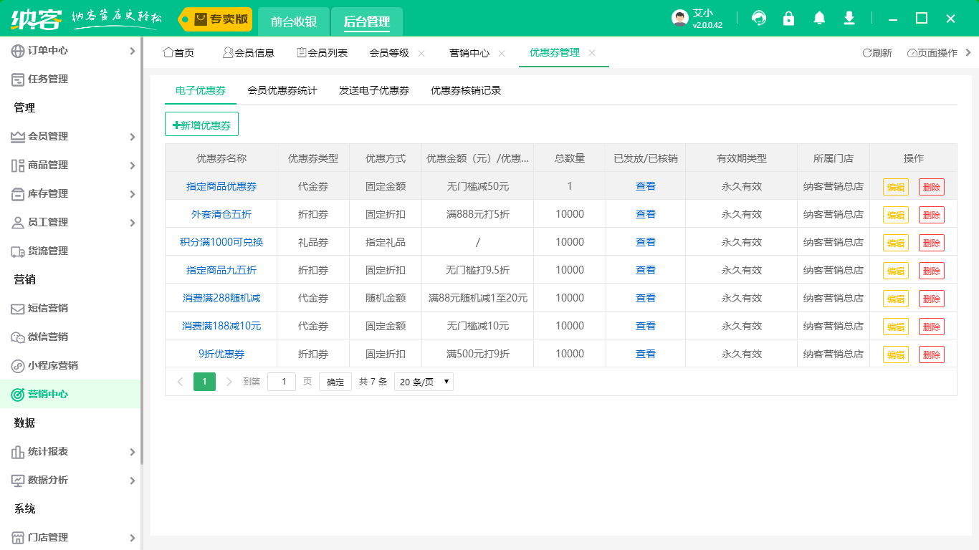This screenshot has width=979, height=550.
Task: Click the download icon in header
Action: 849,19
